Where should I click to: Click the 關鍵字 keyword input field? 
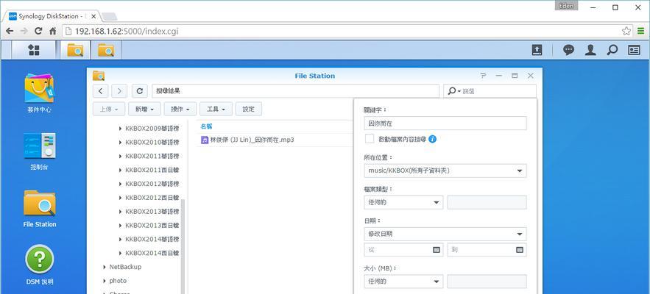pyautogui.click(x=445, y=123)
